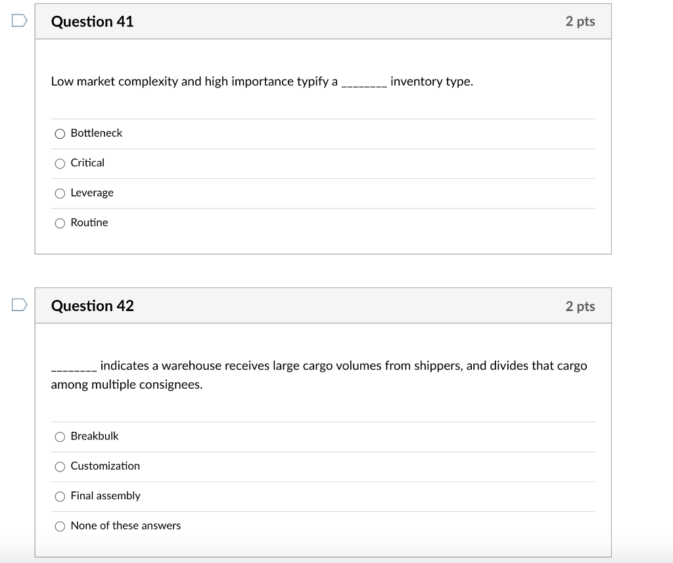The image size is (673, 563).
Task: Select the Customization radio button
Action: (60, 466)
